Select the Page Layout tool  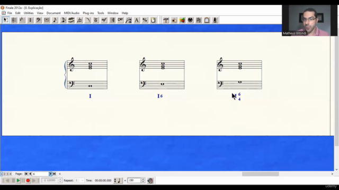click(x=153, y=20)
